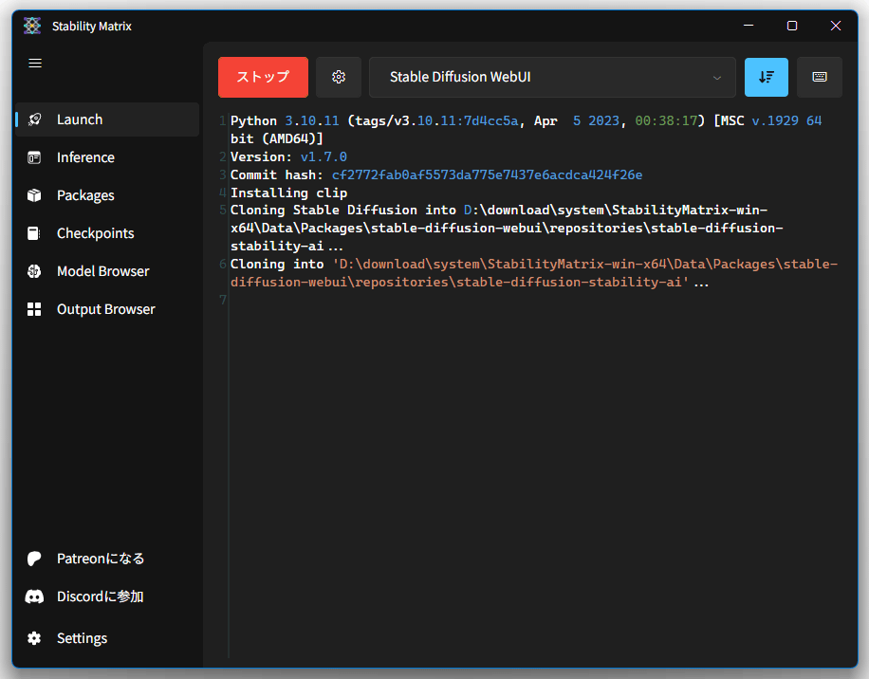Click the package dropdown chevron arrow
869x679 pixels.
coord(717,78)
